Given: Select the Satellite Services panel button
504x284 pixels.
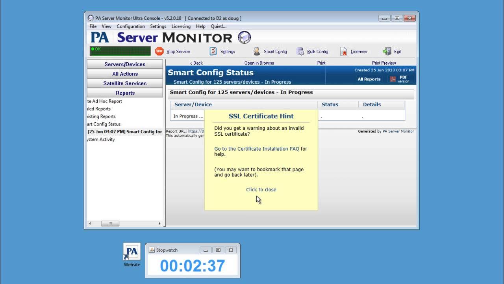Looking at the screenshot, I should tap(125, 83).
